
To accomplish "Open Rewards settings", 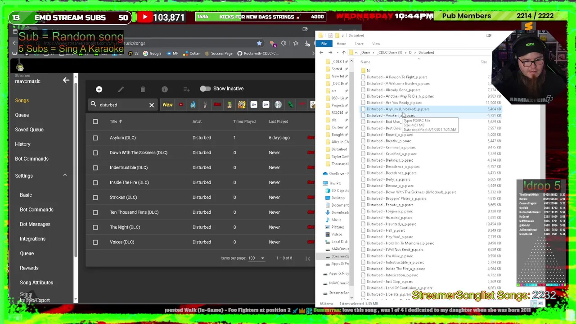I will coord(29,268).
